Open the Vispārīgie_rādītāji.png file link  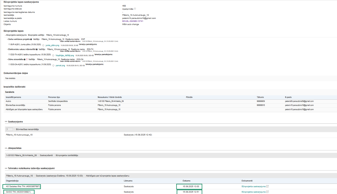click(65, 56)
